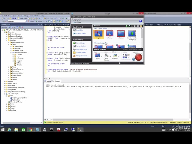This screenshot has width=192, height=144.
Task: Open File Explorer from taskbar
Action: pos(16,130)
